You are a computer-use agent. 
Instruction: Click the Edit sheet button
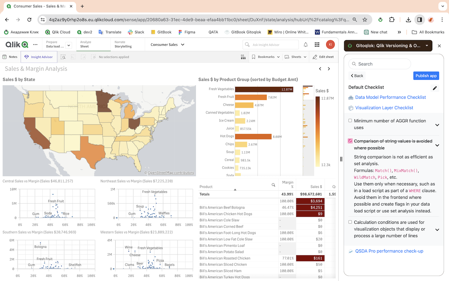coord(323,57)
